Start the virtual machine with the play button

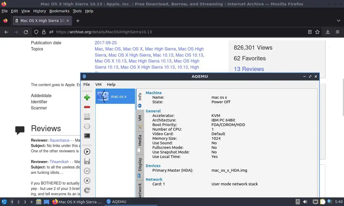pyautogui.click(x=87, y=152)
